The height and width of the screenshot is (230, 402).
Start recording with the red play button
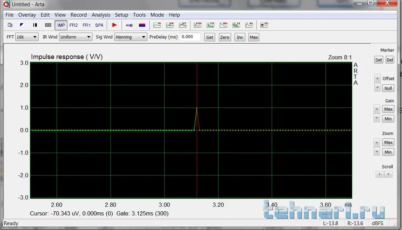114,25
